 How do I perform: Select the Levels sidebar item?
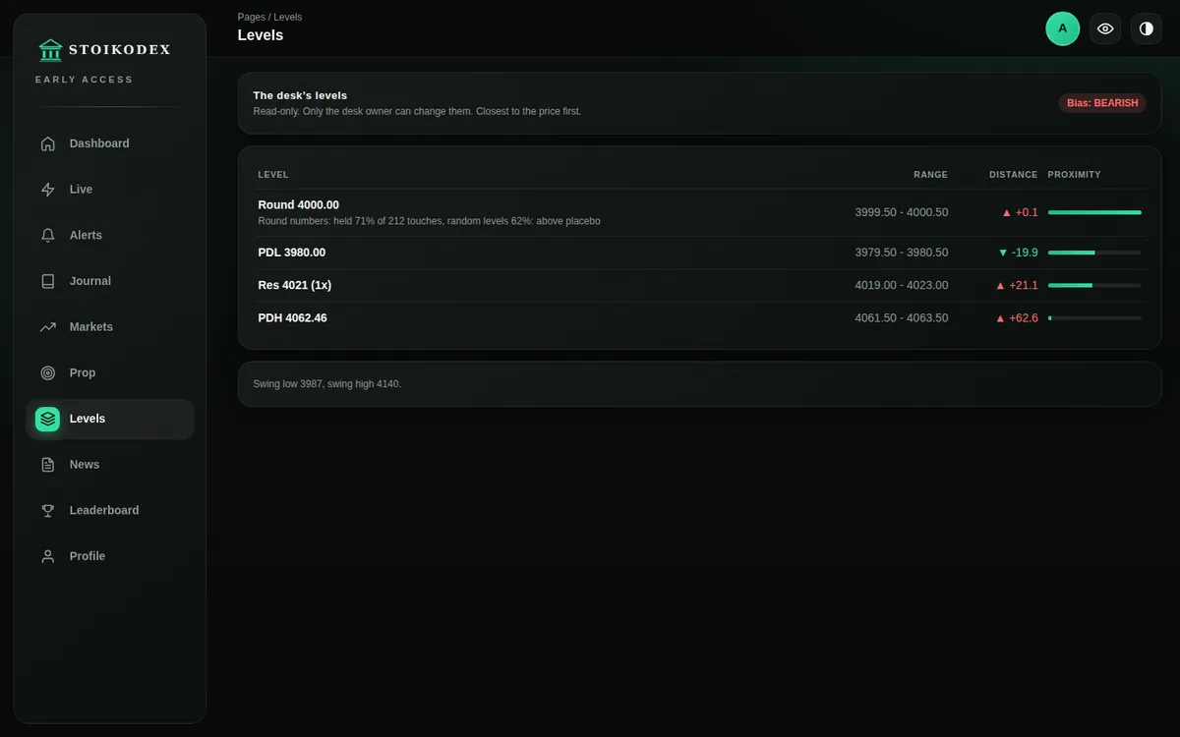110,419
